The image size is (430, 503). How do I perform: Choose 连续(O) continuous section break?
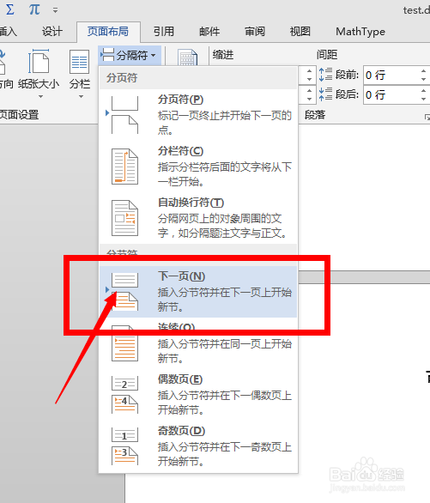pyautogui.click(x=198, y=343)
